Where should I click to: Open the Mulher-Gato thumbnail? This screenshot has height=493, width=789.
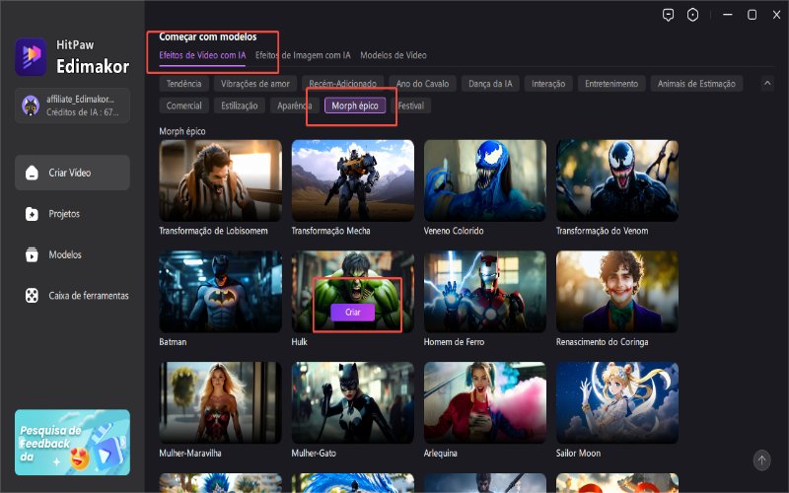click(x=353, y=403)
